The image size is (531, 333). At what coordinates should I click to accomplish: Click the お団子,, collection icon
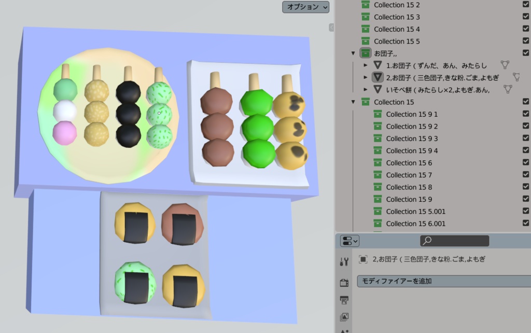(x=366, y=53)
